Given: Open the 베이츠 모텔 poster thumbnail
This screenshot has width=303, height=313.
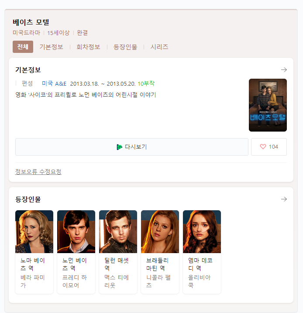Looking at the screenshot, I should point(268,105).
